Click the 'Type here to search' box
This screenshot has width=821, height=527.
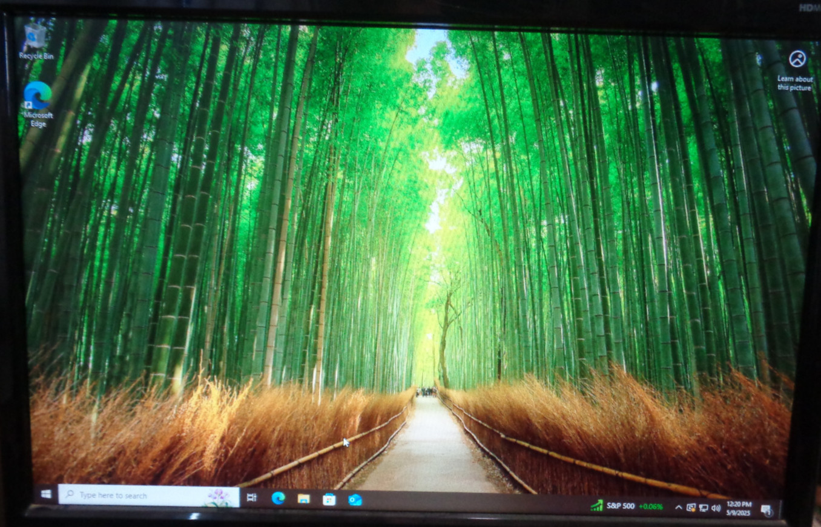pos(149,496)
